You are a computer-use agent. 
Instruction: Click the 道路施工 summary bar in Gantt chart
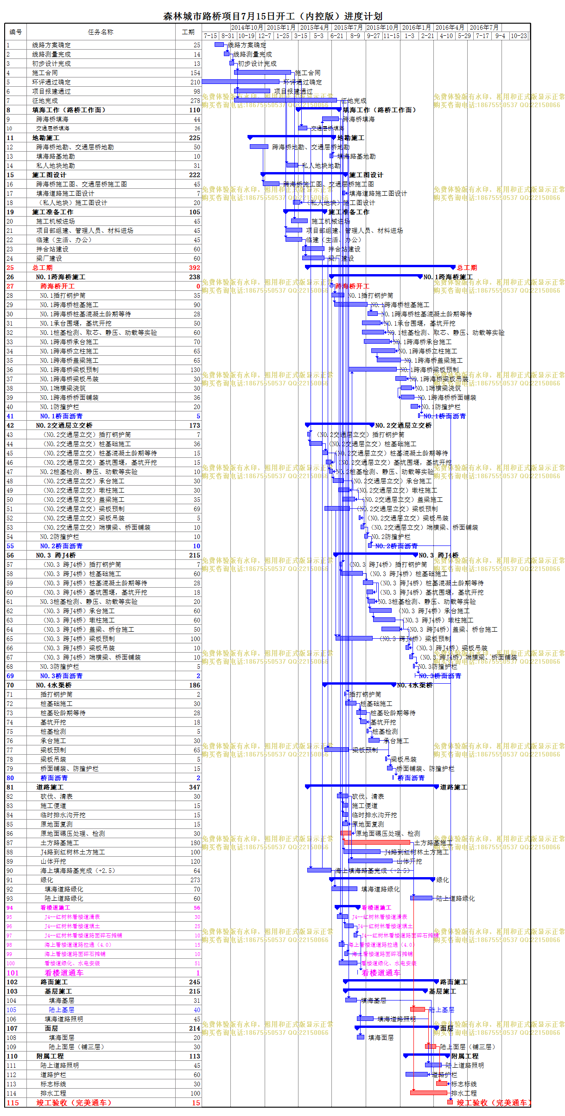(372, 786)
